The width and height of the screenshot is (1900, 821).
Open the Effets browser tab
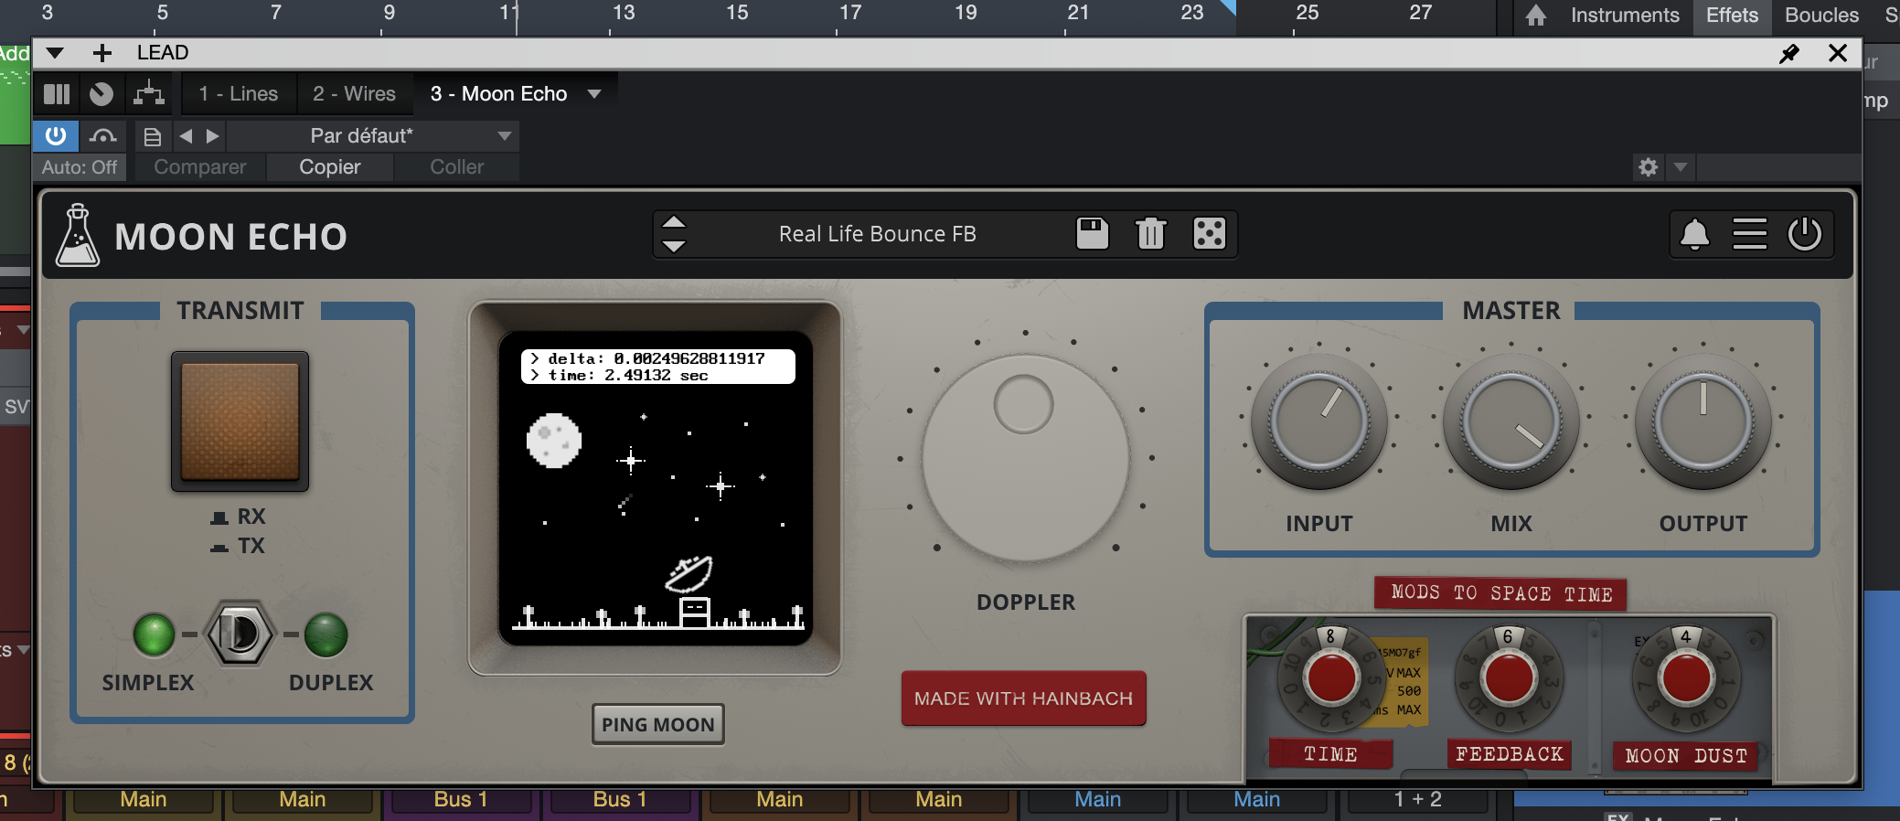(x=1732, y=16)
